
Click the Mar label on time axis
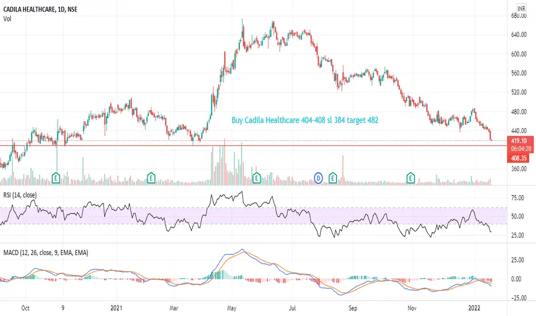174,308
